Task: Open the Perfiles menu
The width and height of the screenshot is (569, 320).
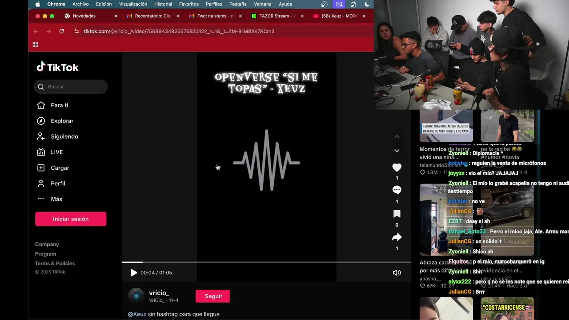Action: click(x=214, y=4)
